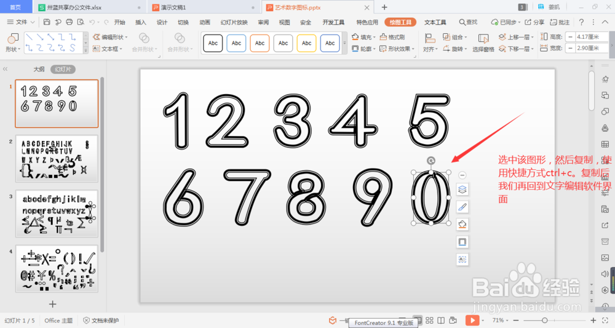The width and height of the screenshot is (615, 328).
Task: Click the Print icon in quick access toolbar
Action: pyautogui.click(x=69, y=22)
